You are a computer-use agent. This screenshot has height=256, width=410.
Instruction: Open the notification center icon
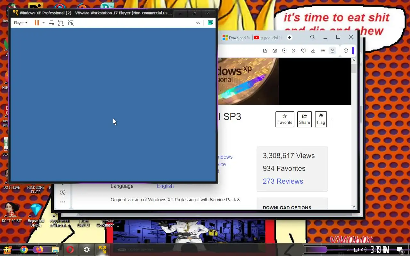click(x=400, y=250)
